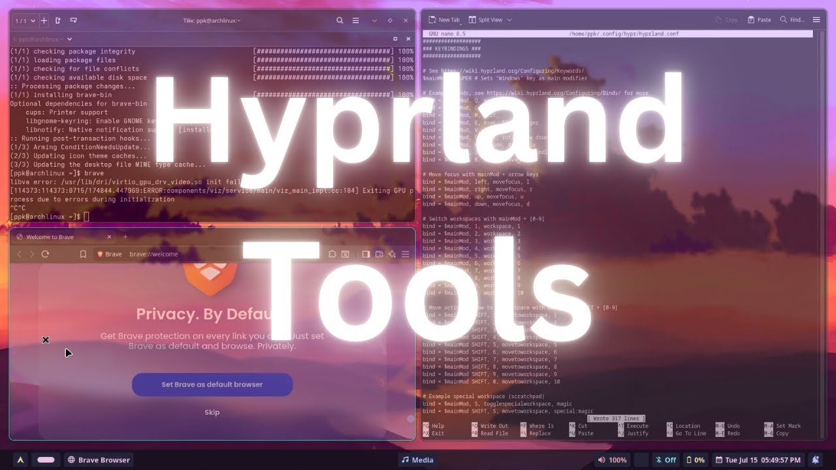836x470 pixels.
Task: Click the Skip link on welcome page
Action: coord(212,413)
